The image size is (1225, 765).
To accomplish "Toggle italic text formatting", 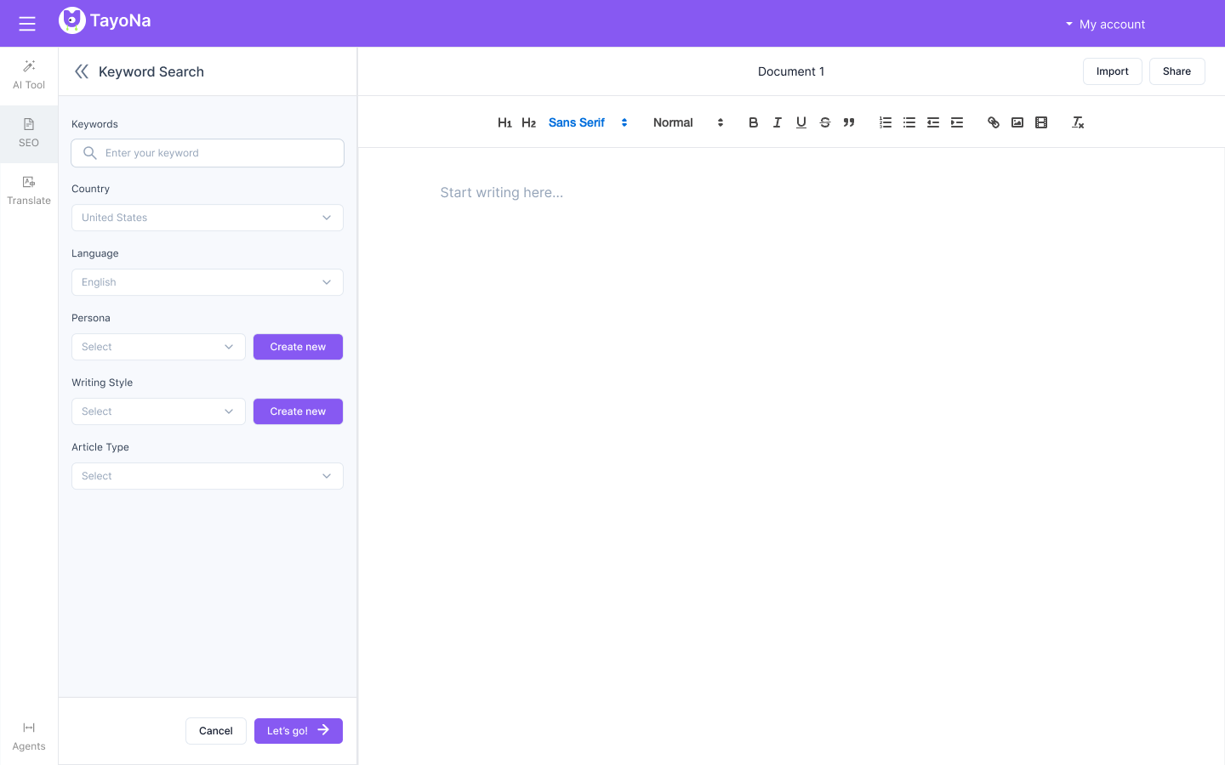I will click(777, 122).
